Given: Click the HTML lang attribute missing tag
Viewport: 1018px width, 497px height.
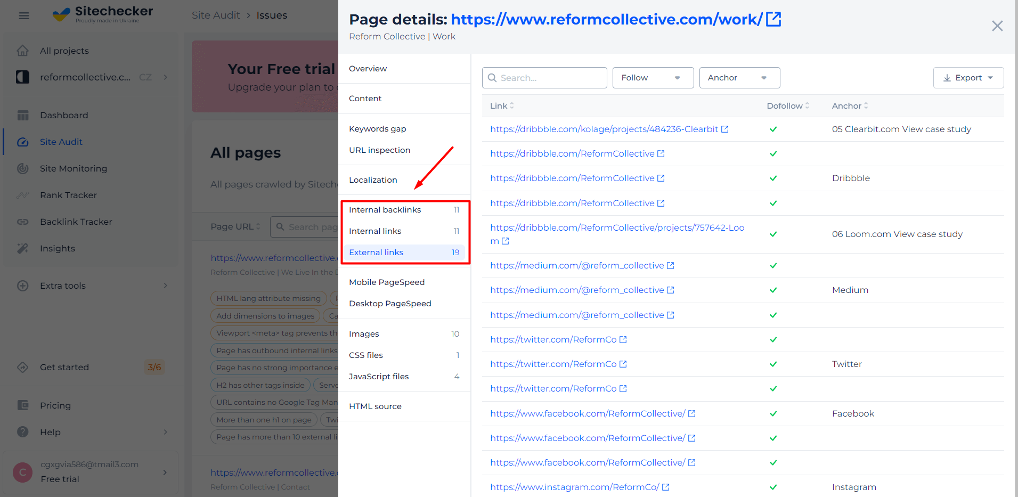Looking at the screenshot, I should (x=268, y=298).
